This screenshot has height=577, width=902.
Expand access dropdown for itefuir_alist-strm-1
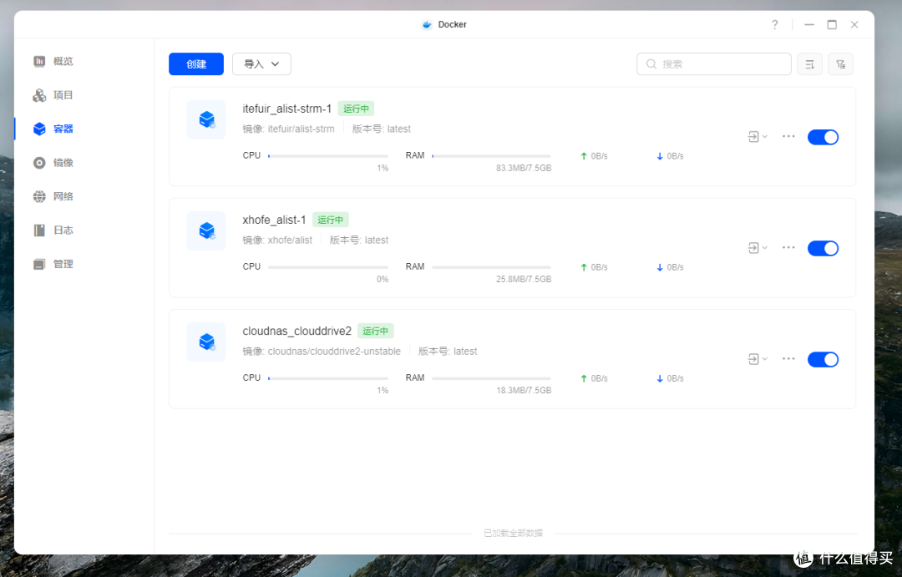click(x=758, y=137)
